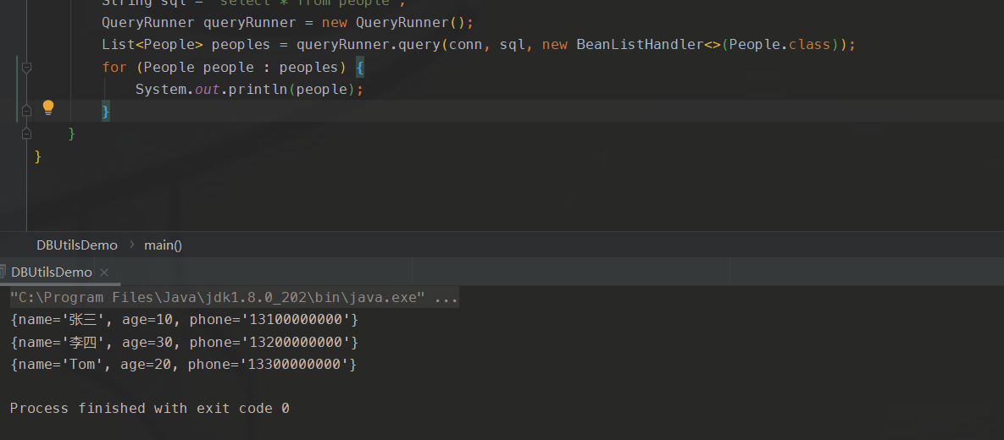1004x440 pixels.
Task: Collapse the for loop using its fold marker
Action: (x=26, y=67)
